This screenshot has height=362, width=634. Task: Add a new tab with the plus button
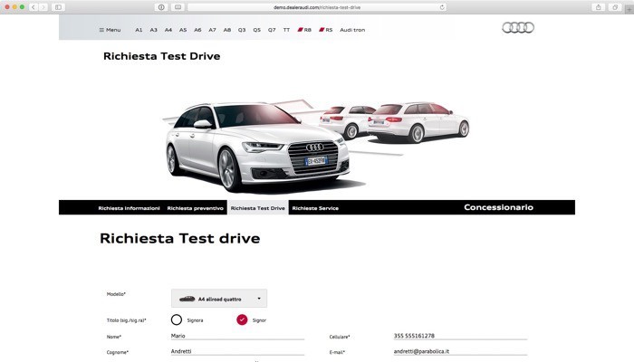[629, 10]
